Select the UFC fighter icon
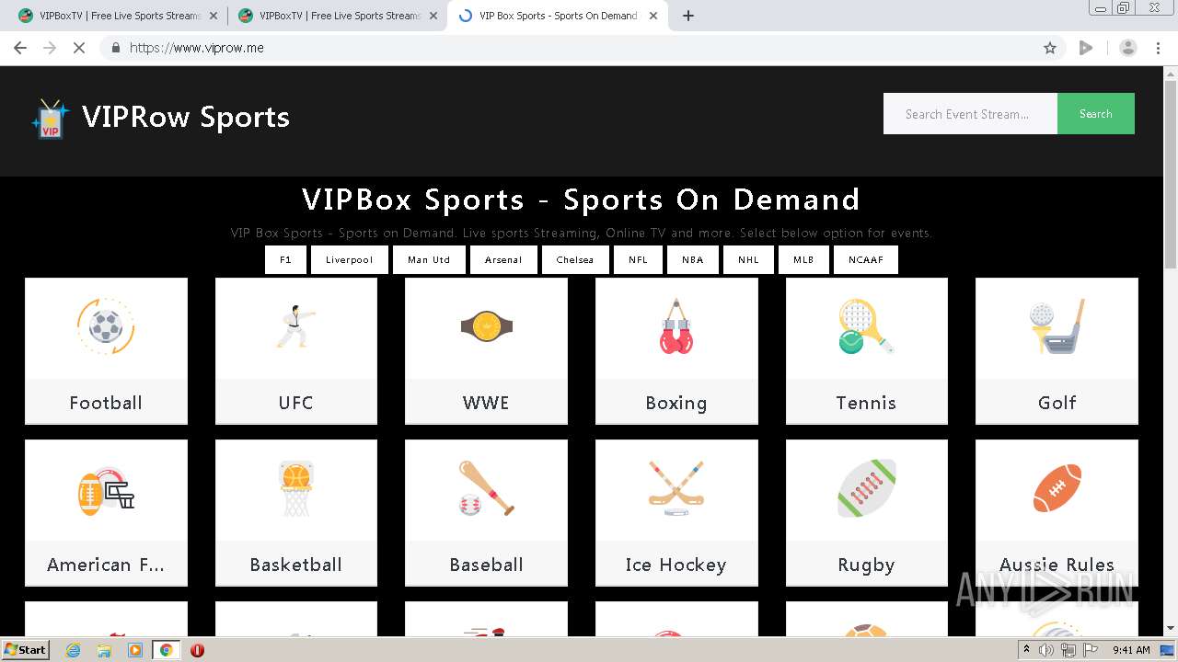The image size is (1178, 662). [295, 326]
